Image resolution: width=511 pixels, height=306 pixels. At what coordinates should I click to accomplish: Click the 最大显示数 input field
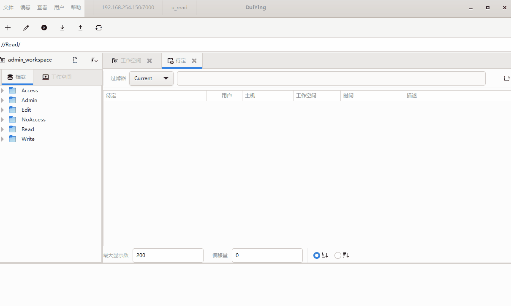click(168, 255)
